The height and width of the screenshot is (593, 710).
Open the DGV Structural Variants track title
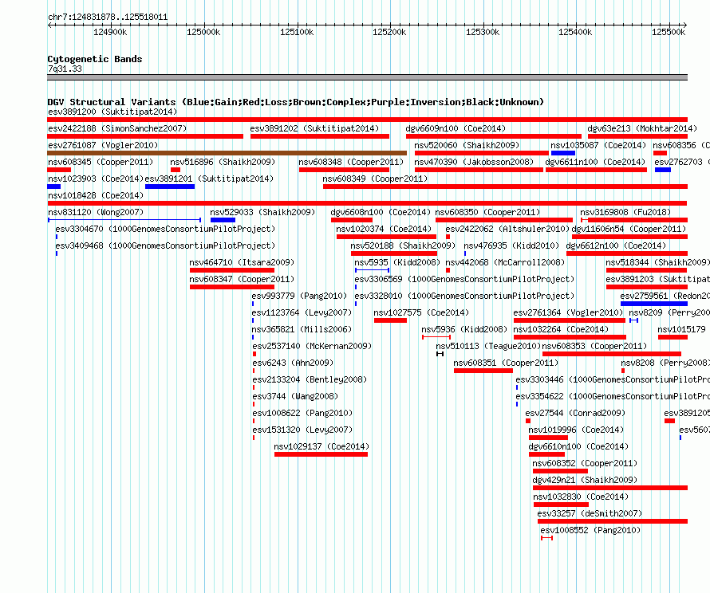296,102
